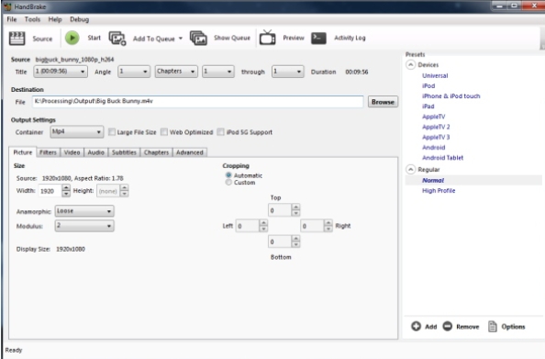This screenshot has height=359, width=545.
Task: Switch to the Chapters tab
Action: (156, 152)
